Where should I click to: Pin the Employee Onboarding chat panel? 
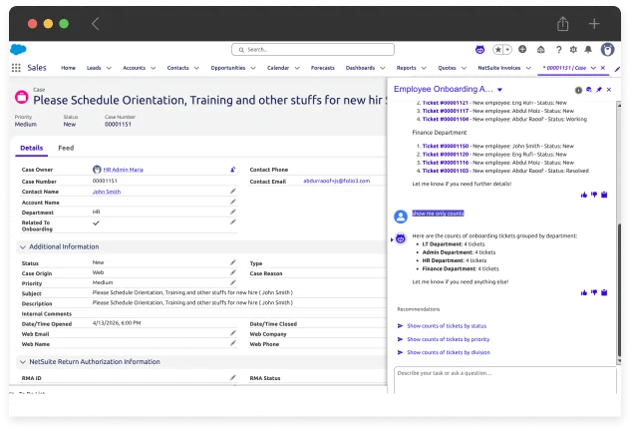(x=599, y=90)
